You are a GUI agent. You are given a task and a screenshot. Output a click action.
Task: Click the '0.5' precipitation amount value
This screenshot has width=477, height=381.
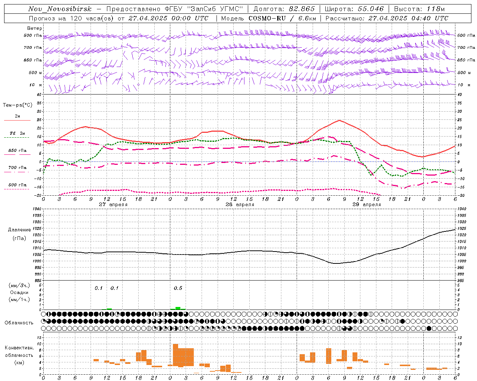tap(178, 288)
